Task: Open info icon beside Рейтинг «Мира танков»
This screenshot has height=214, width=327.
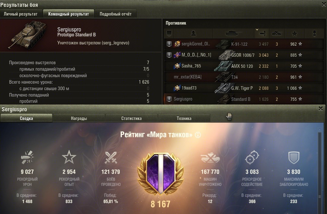Action: [x=198, y=135]
